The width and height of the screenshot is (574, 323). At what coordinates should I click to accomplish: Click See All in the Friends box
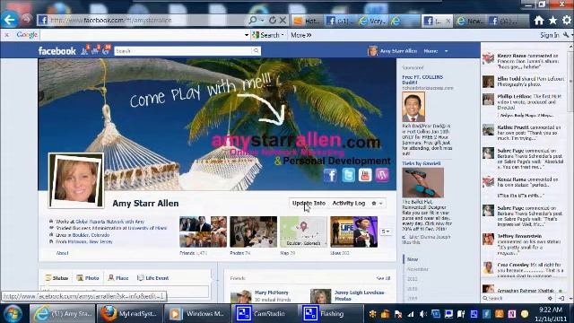(x=383, y=278)
